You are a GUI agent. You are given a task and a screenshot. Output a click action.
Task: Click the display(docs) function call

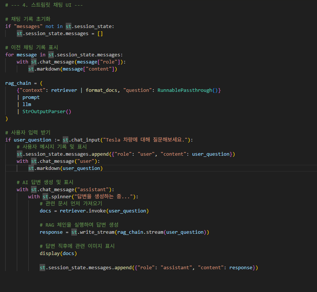(x=58, y=254)
